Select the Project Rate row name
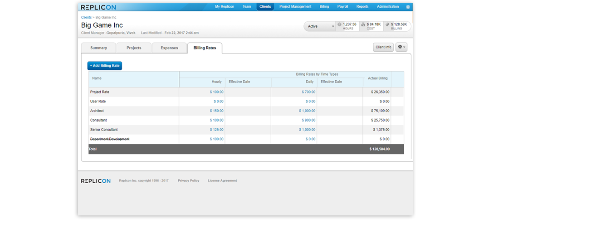Screen dimensions: 596x239 pos(100,92)
